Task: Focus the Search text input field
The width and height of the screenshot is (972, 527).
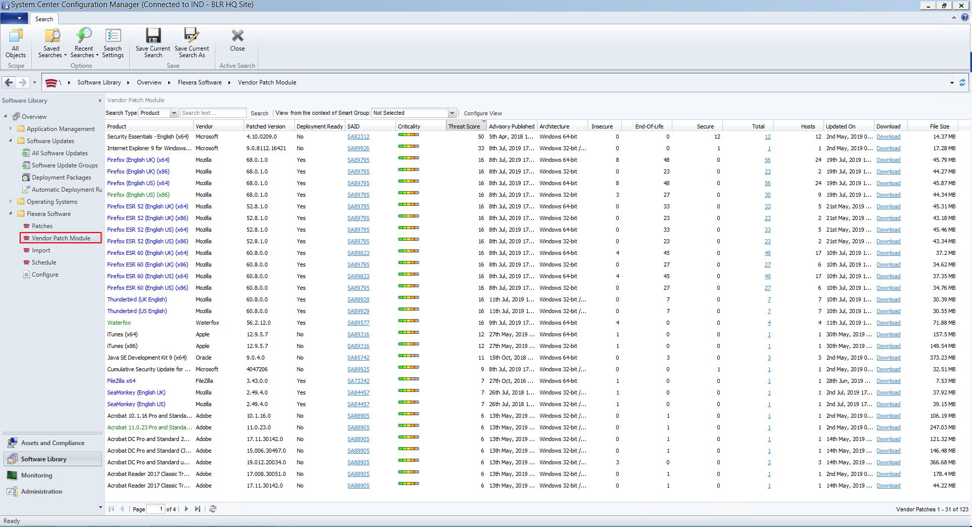Action: tap(213, 113)
